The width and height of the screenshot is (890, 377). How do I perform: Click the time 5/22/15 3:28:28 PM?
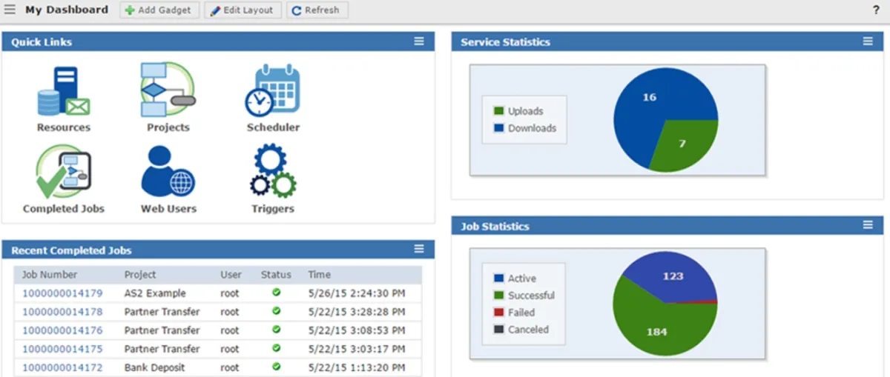click(358, 312)
